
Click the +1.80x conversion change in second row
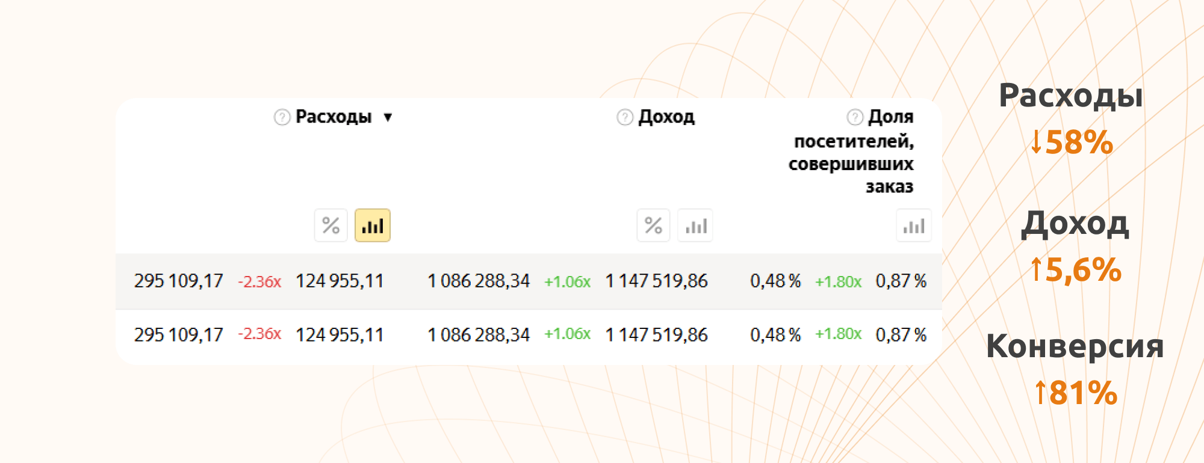[838, 334]
